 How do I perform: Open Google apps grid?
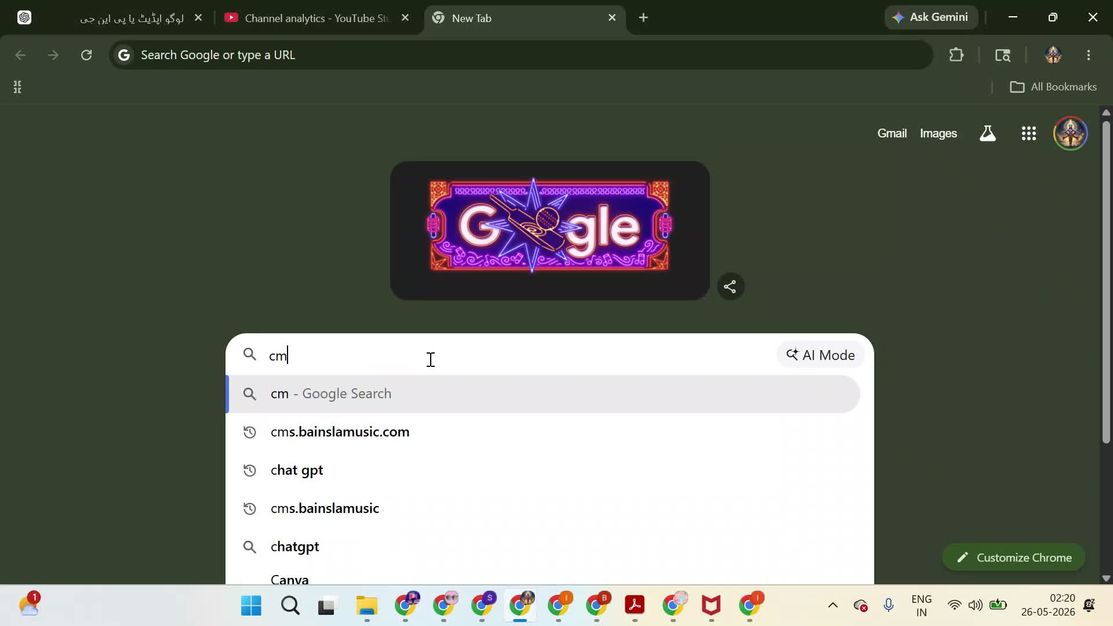(x=1029, y=133)
